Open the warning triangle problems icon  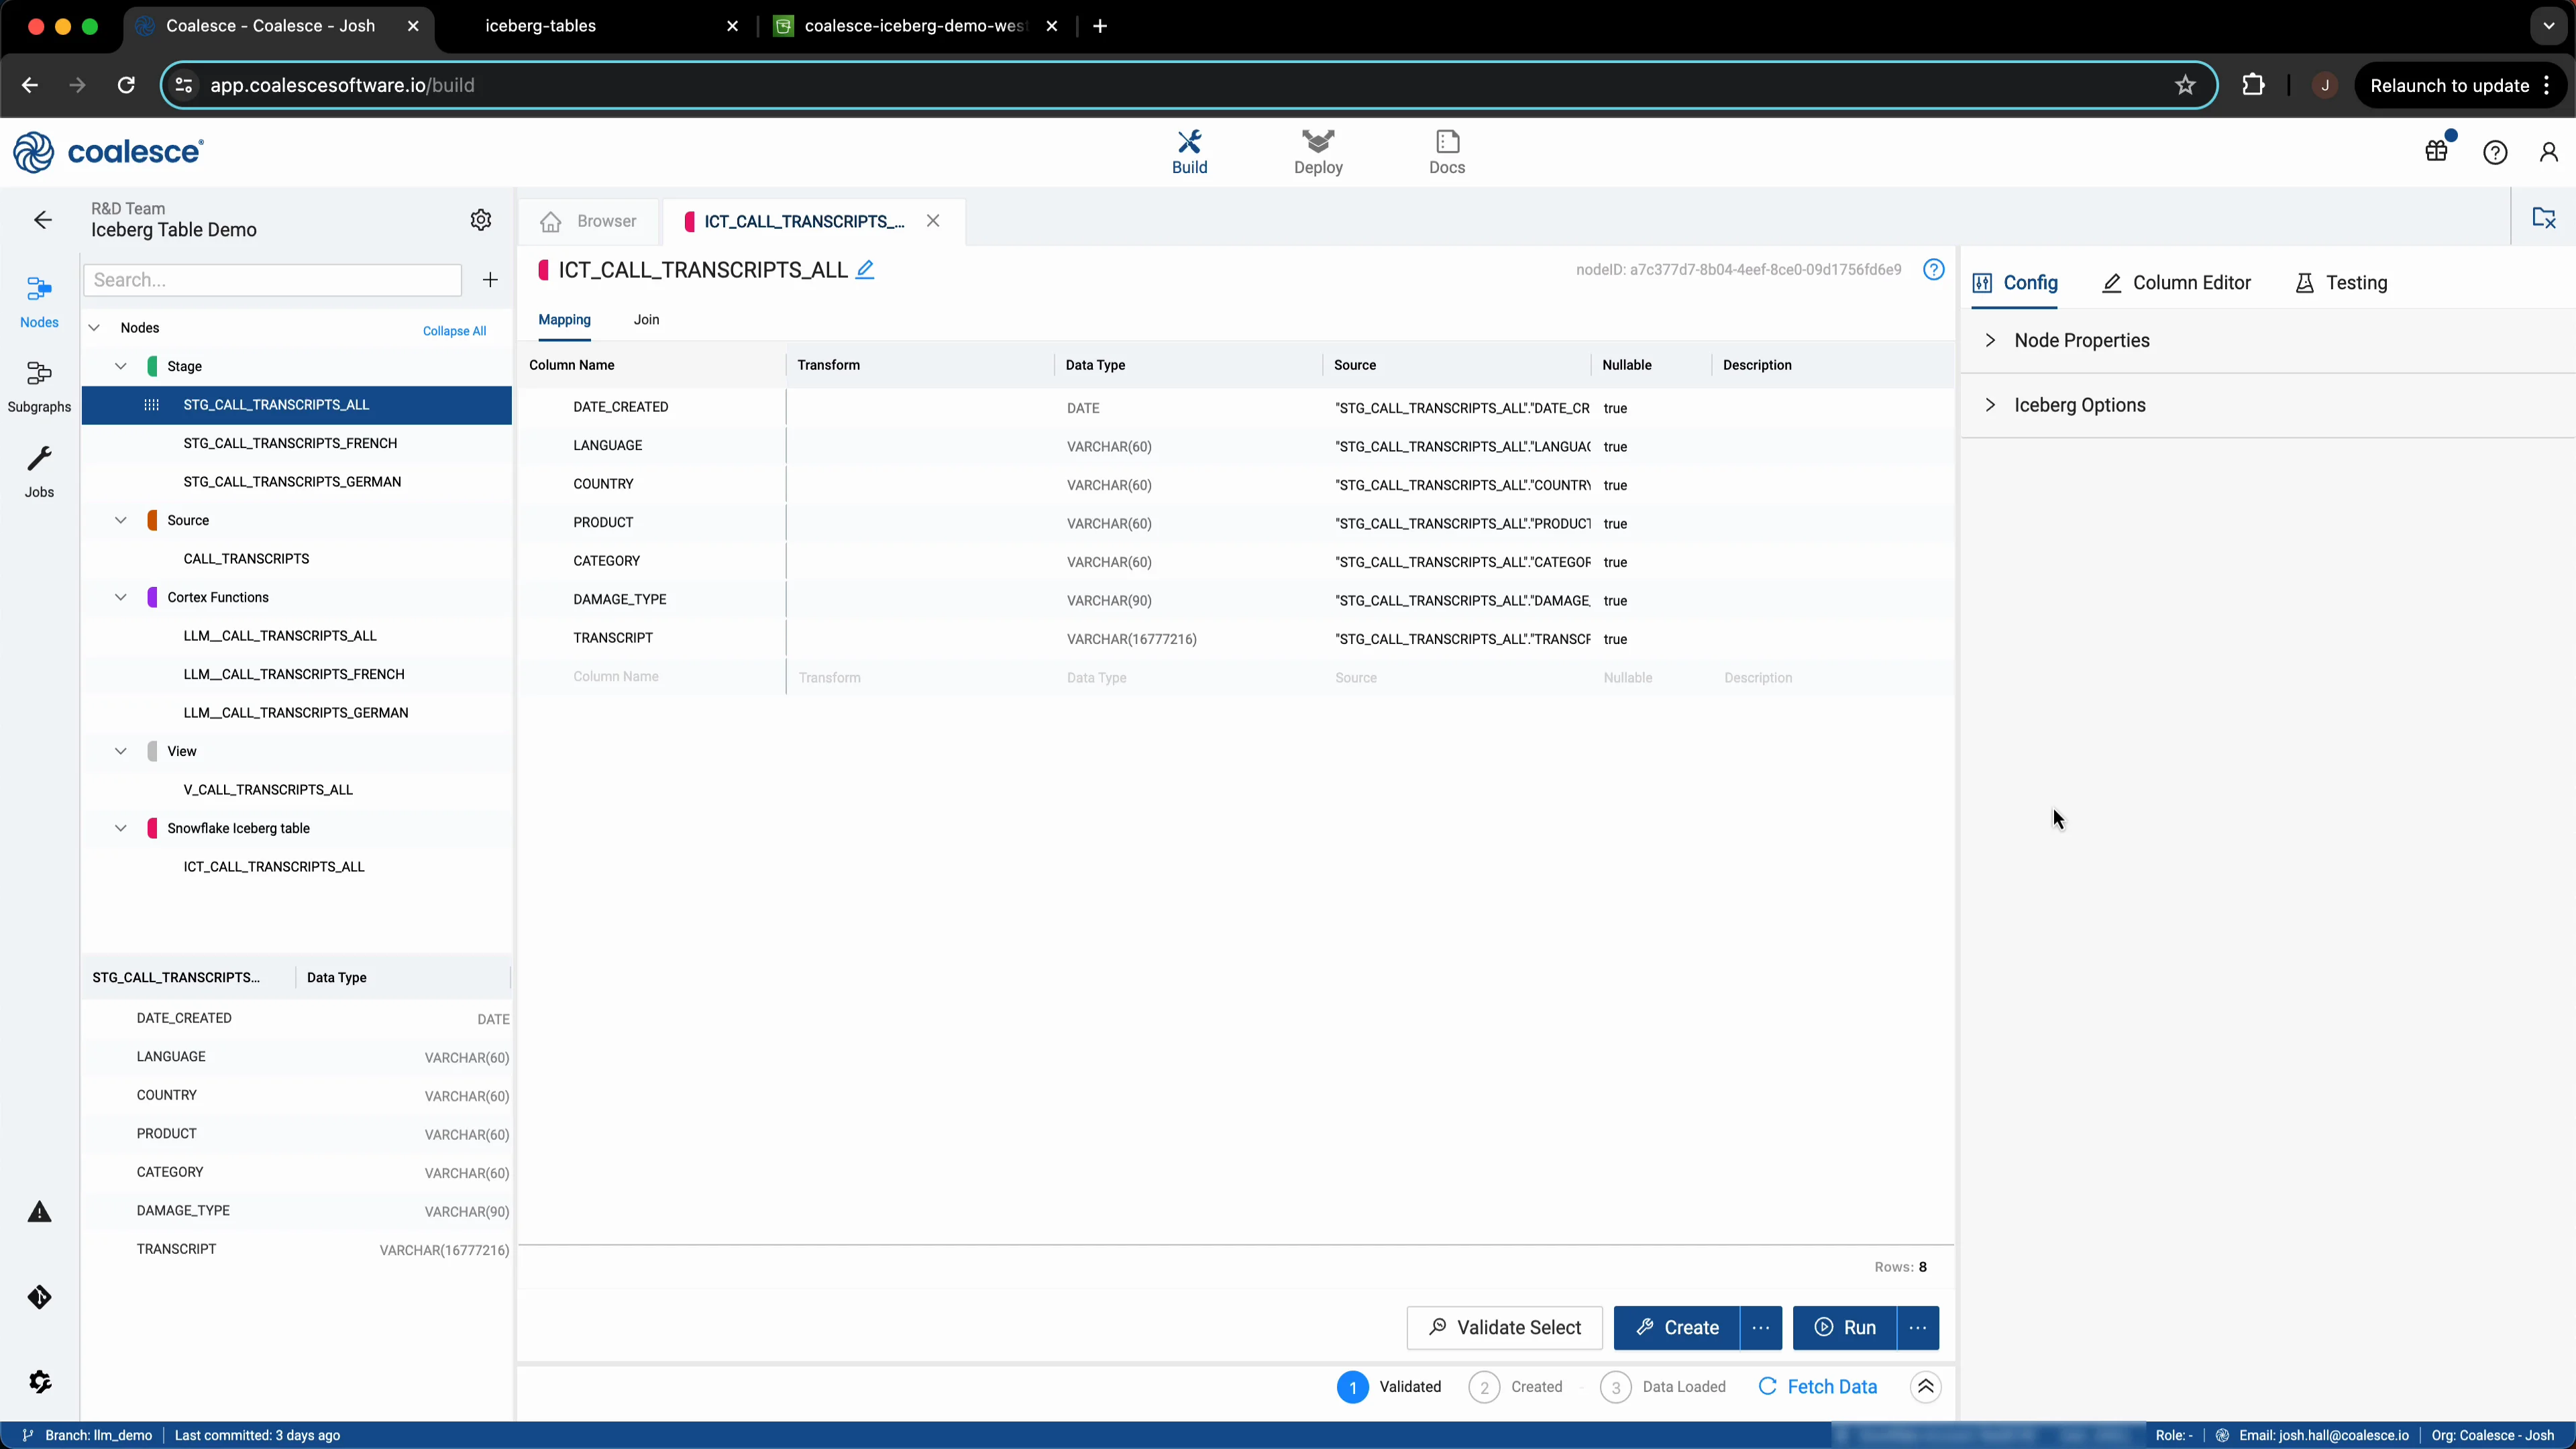point(39,1212)
